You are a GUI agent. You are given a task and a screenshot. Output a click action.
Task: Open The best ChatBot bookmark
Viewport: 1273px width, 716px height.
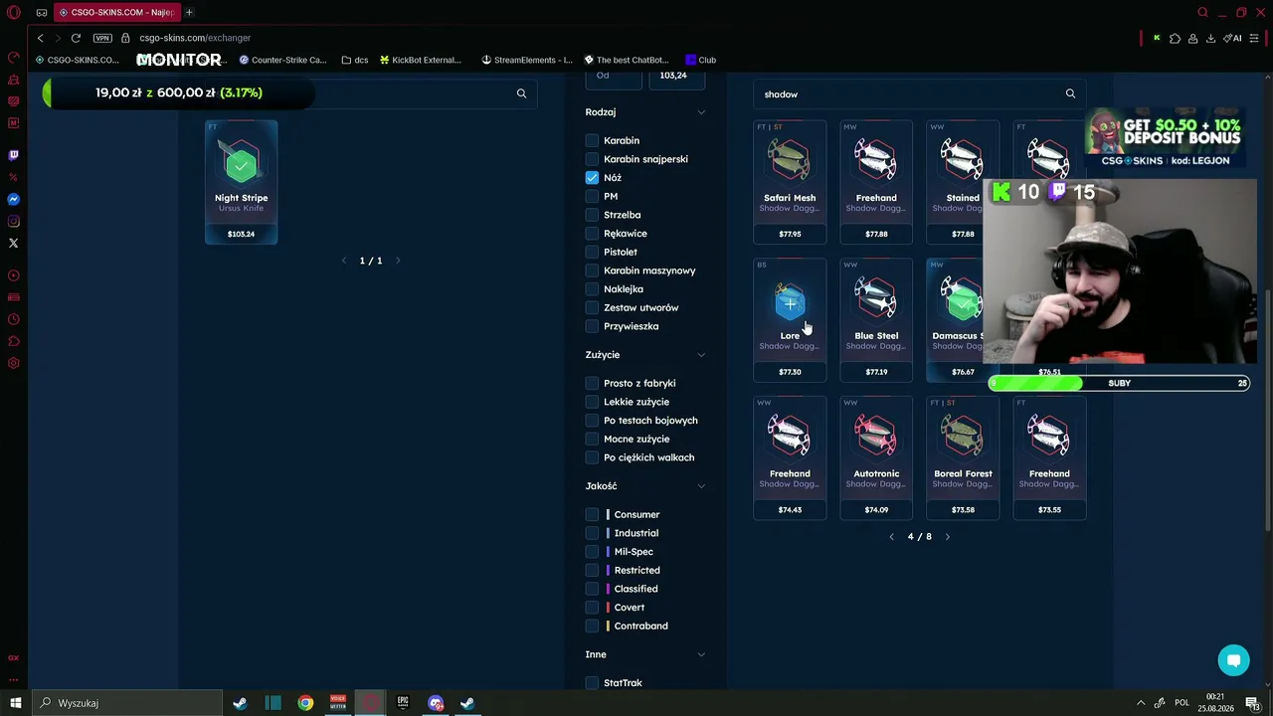627,60
